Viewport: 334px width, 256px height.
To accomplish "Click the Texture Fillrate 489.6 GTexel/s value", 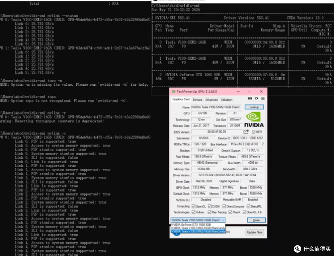I will coord(250,156).
